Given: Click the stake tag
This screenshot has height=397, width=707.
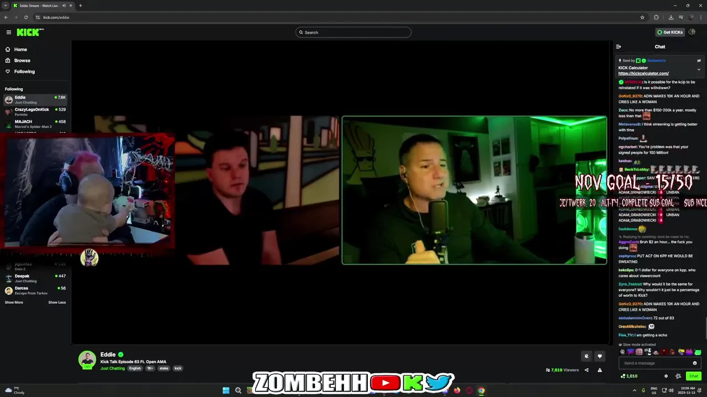Looking at the screenshot, I should coord(164,368).
